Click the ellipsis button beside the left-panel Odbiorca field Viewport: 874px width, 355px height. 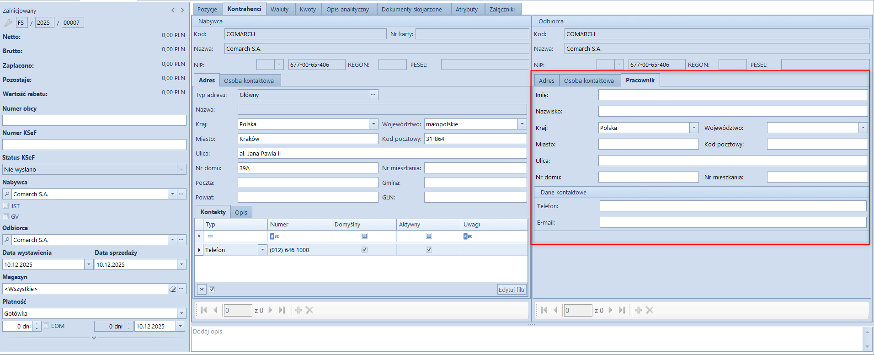pos(181,240)
